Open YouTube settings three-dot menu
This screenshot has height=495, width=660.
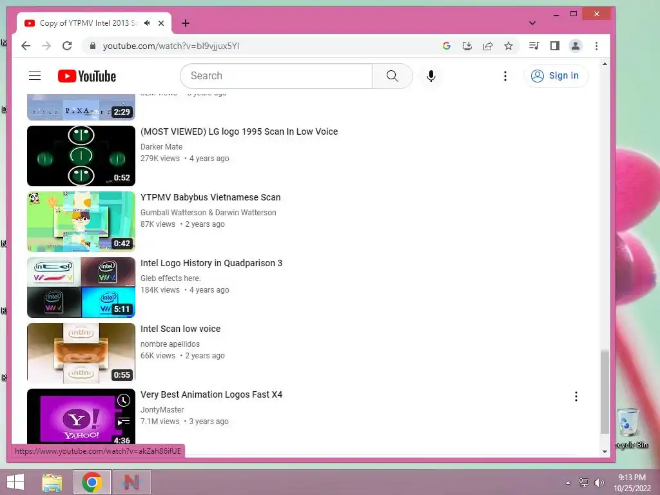pos(505,76)
